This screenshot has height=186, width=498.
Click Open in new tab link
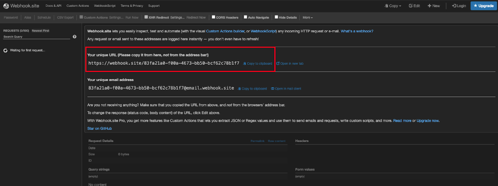point(290,63)
